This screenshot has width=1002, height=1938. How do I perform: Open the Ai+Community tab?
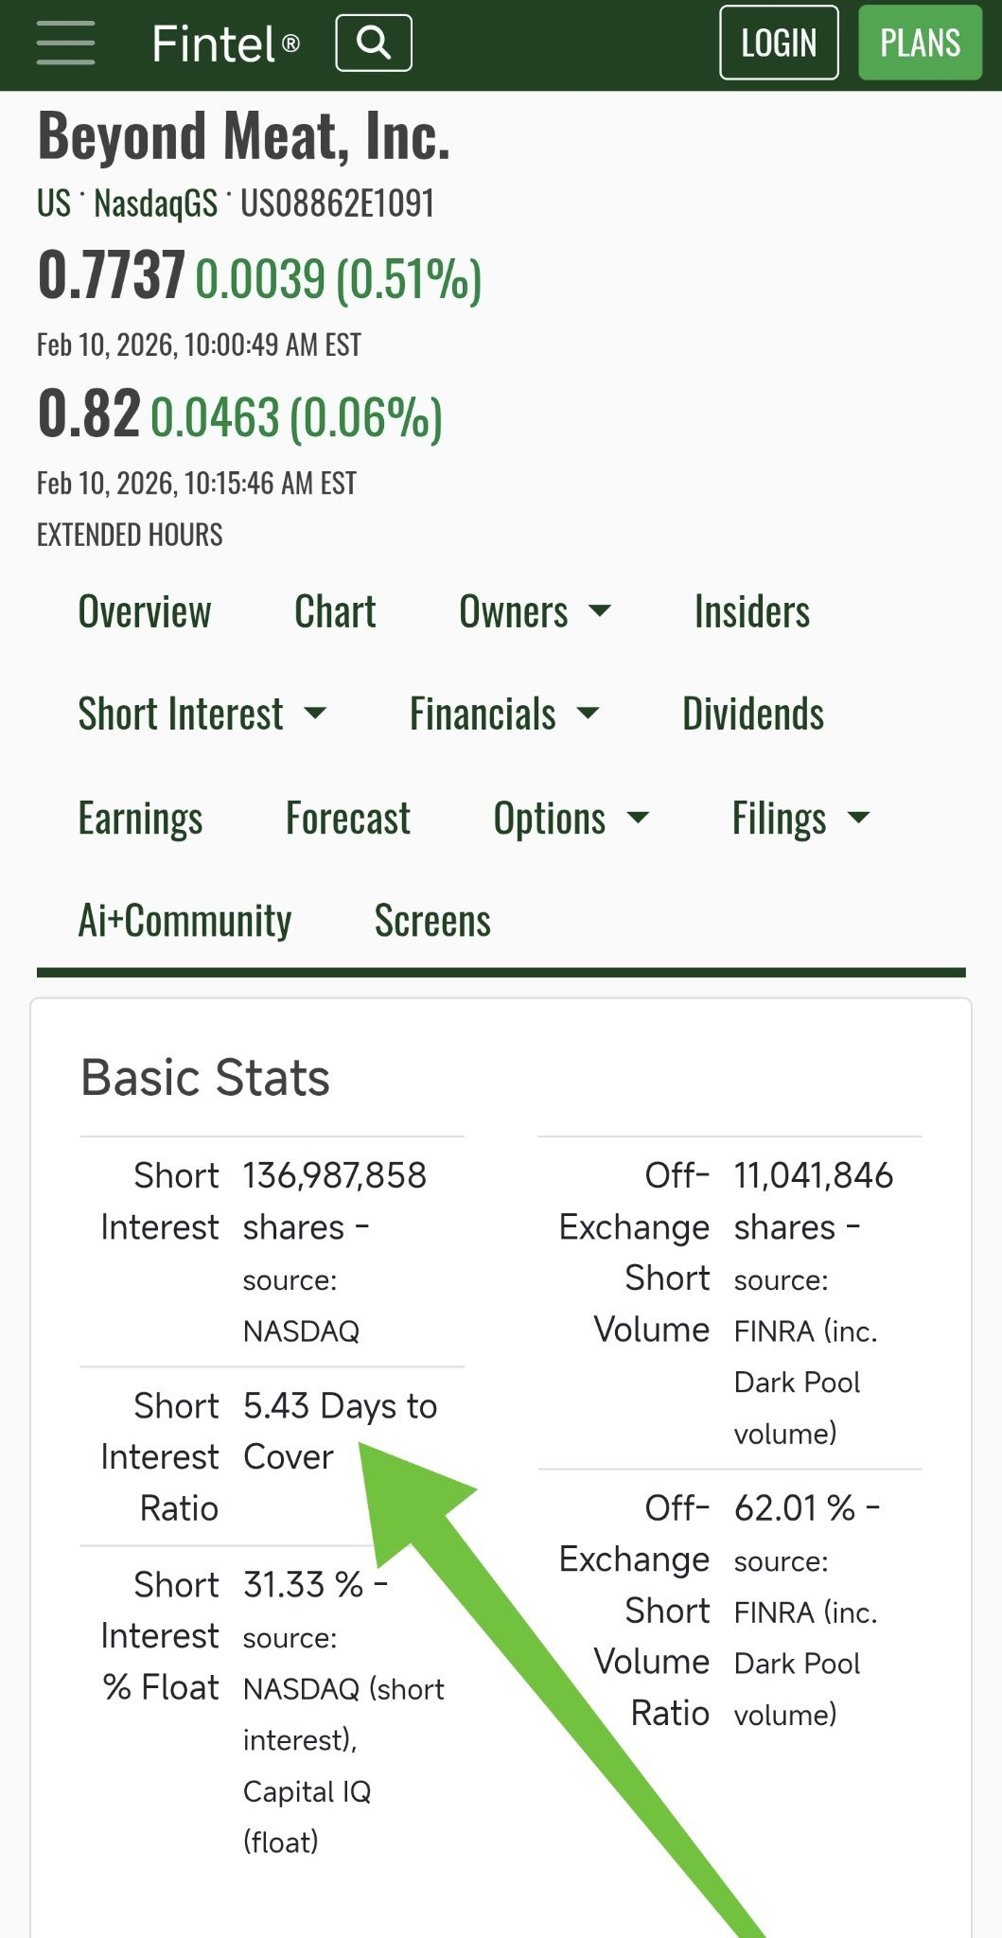point(185,921)
